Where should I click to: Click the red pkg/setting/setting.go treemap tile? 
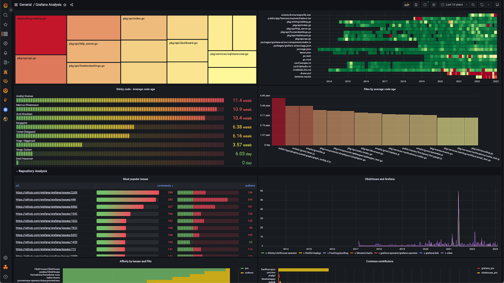[x=41, y=35]
